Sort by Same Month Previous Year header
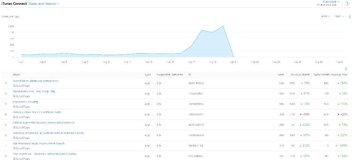The image size is (353, 160). click(331, 74)
